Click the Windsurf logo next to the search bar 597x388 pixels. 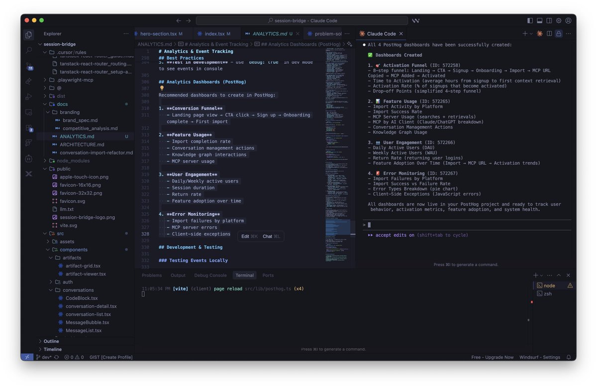416,20
